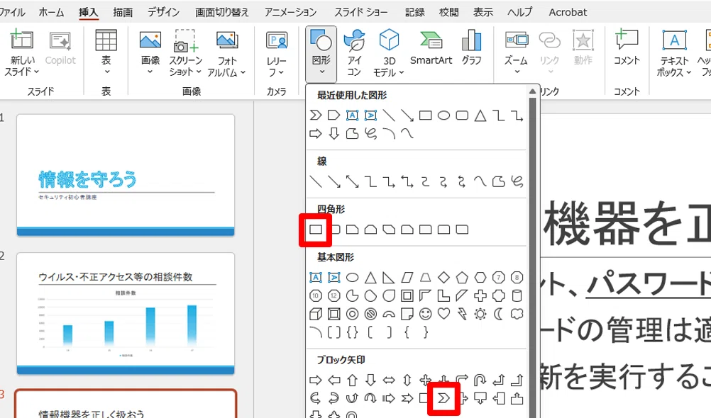Choose the chevron in the ブロック矢印 section

pyautogui.click(x=443, y=399)
